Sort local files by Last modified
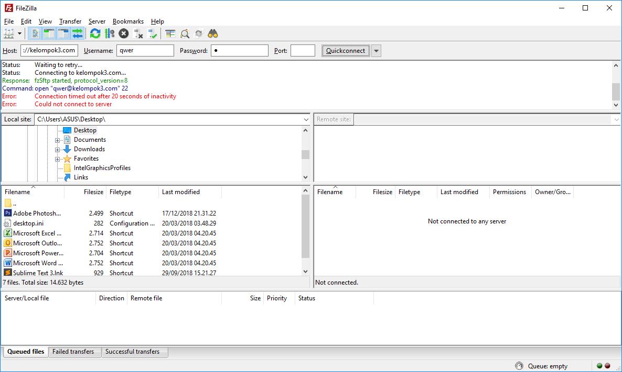Viewport: 622px width, 372px height. pyautogui.click(x=181, y=192)
